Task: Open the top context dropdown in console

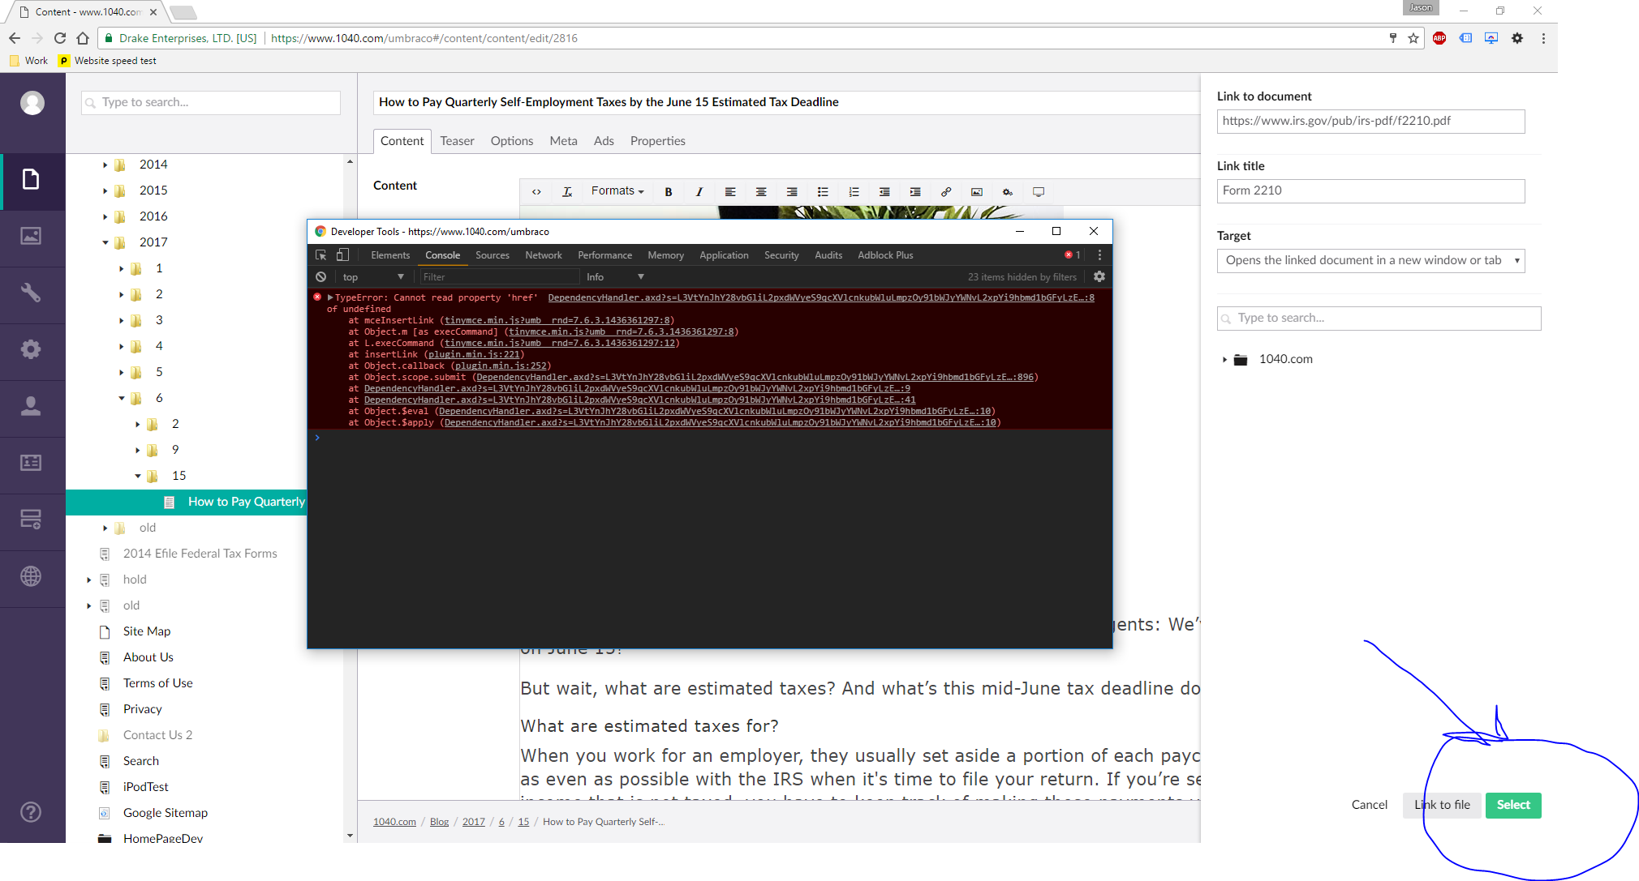Action: click(x=372, y=277)
